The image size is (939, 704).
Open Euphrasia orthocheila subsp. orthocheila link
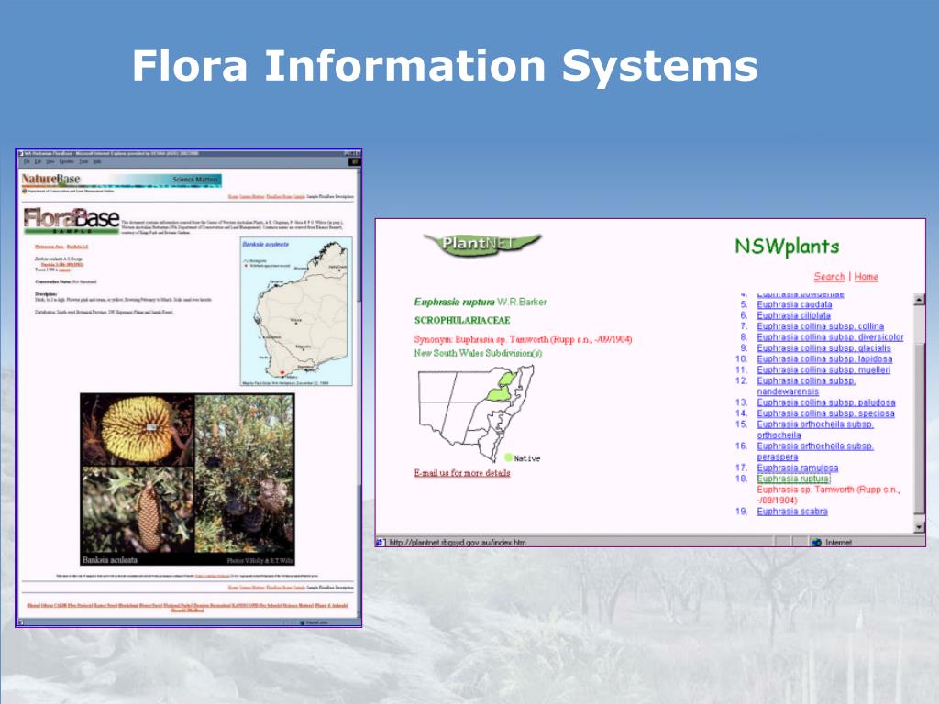click(815, 430)
